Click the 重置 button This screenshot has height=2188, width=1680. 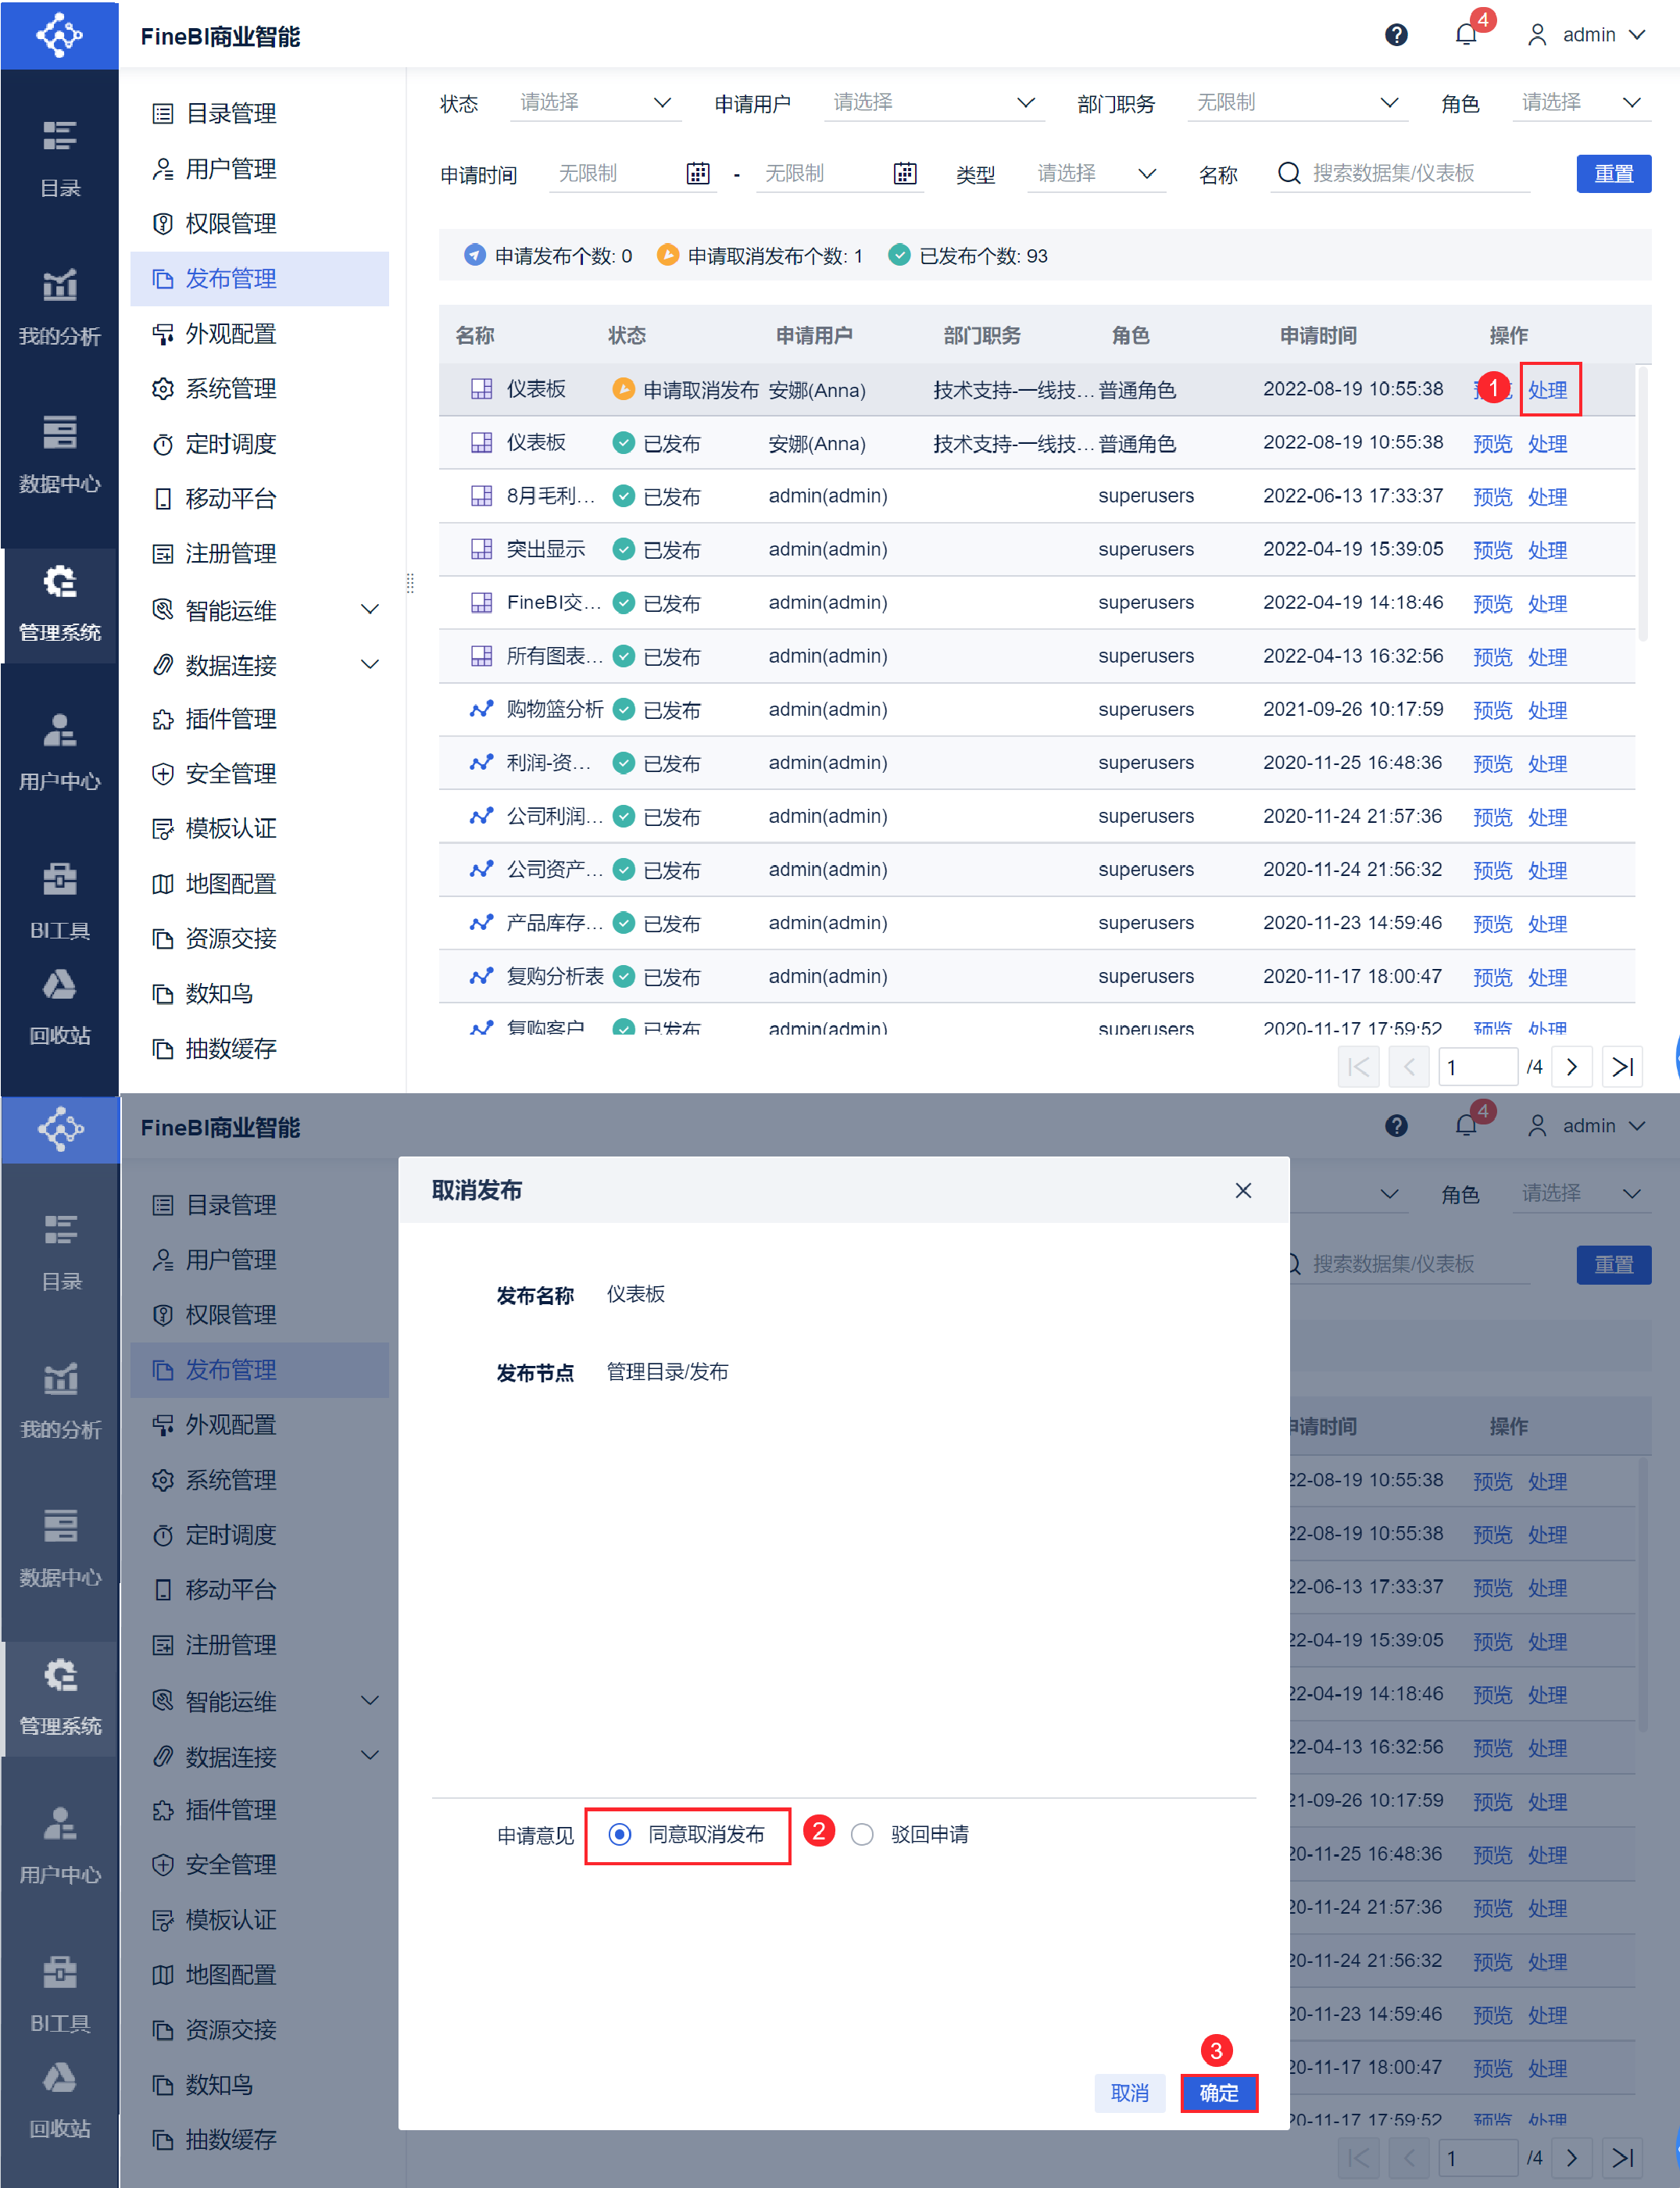pos(1612,174)
